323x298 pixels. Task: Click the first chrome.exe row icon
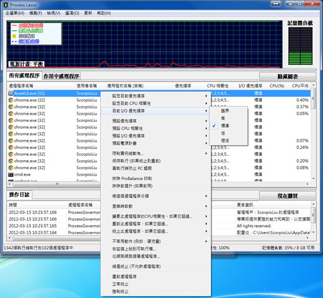coord(11,100)
